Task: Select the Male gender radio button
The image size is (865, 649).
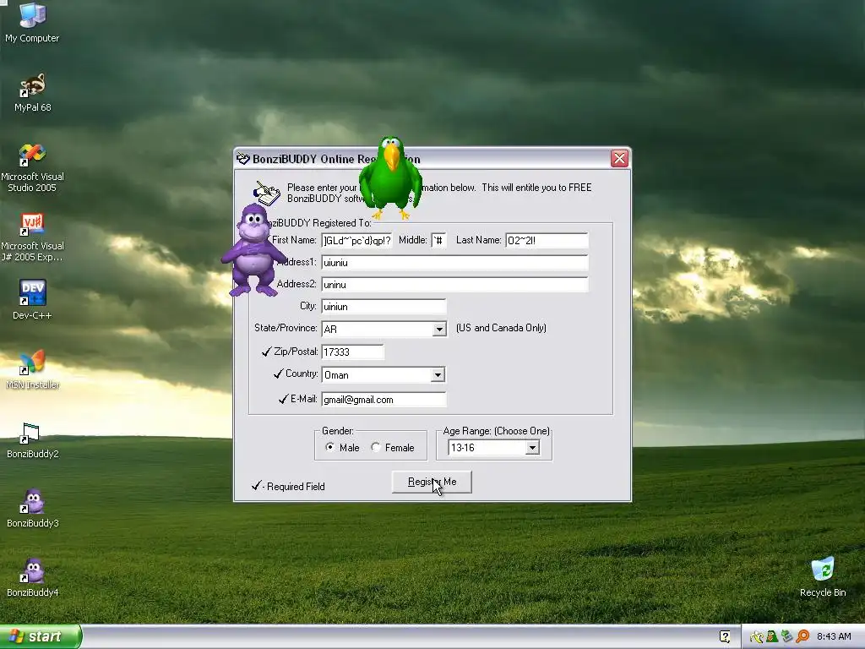Action: tap(330, 447)
